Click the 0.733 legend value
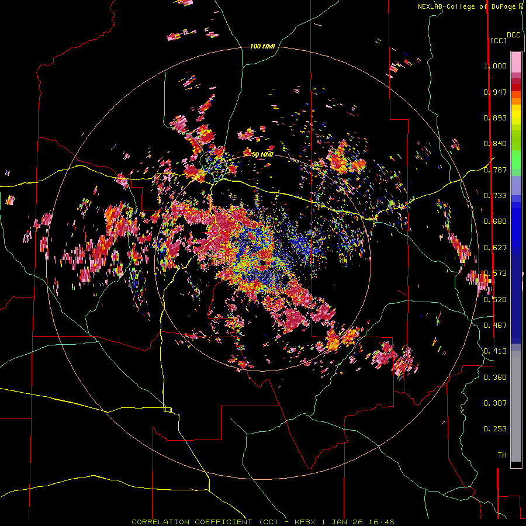526x526 pixels. pyautogui.click(x=495, y=196)
